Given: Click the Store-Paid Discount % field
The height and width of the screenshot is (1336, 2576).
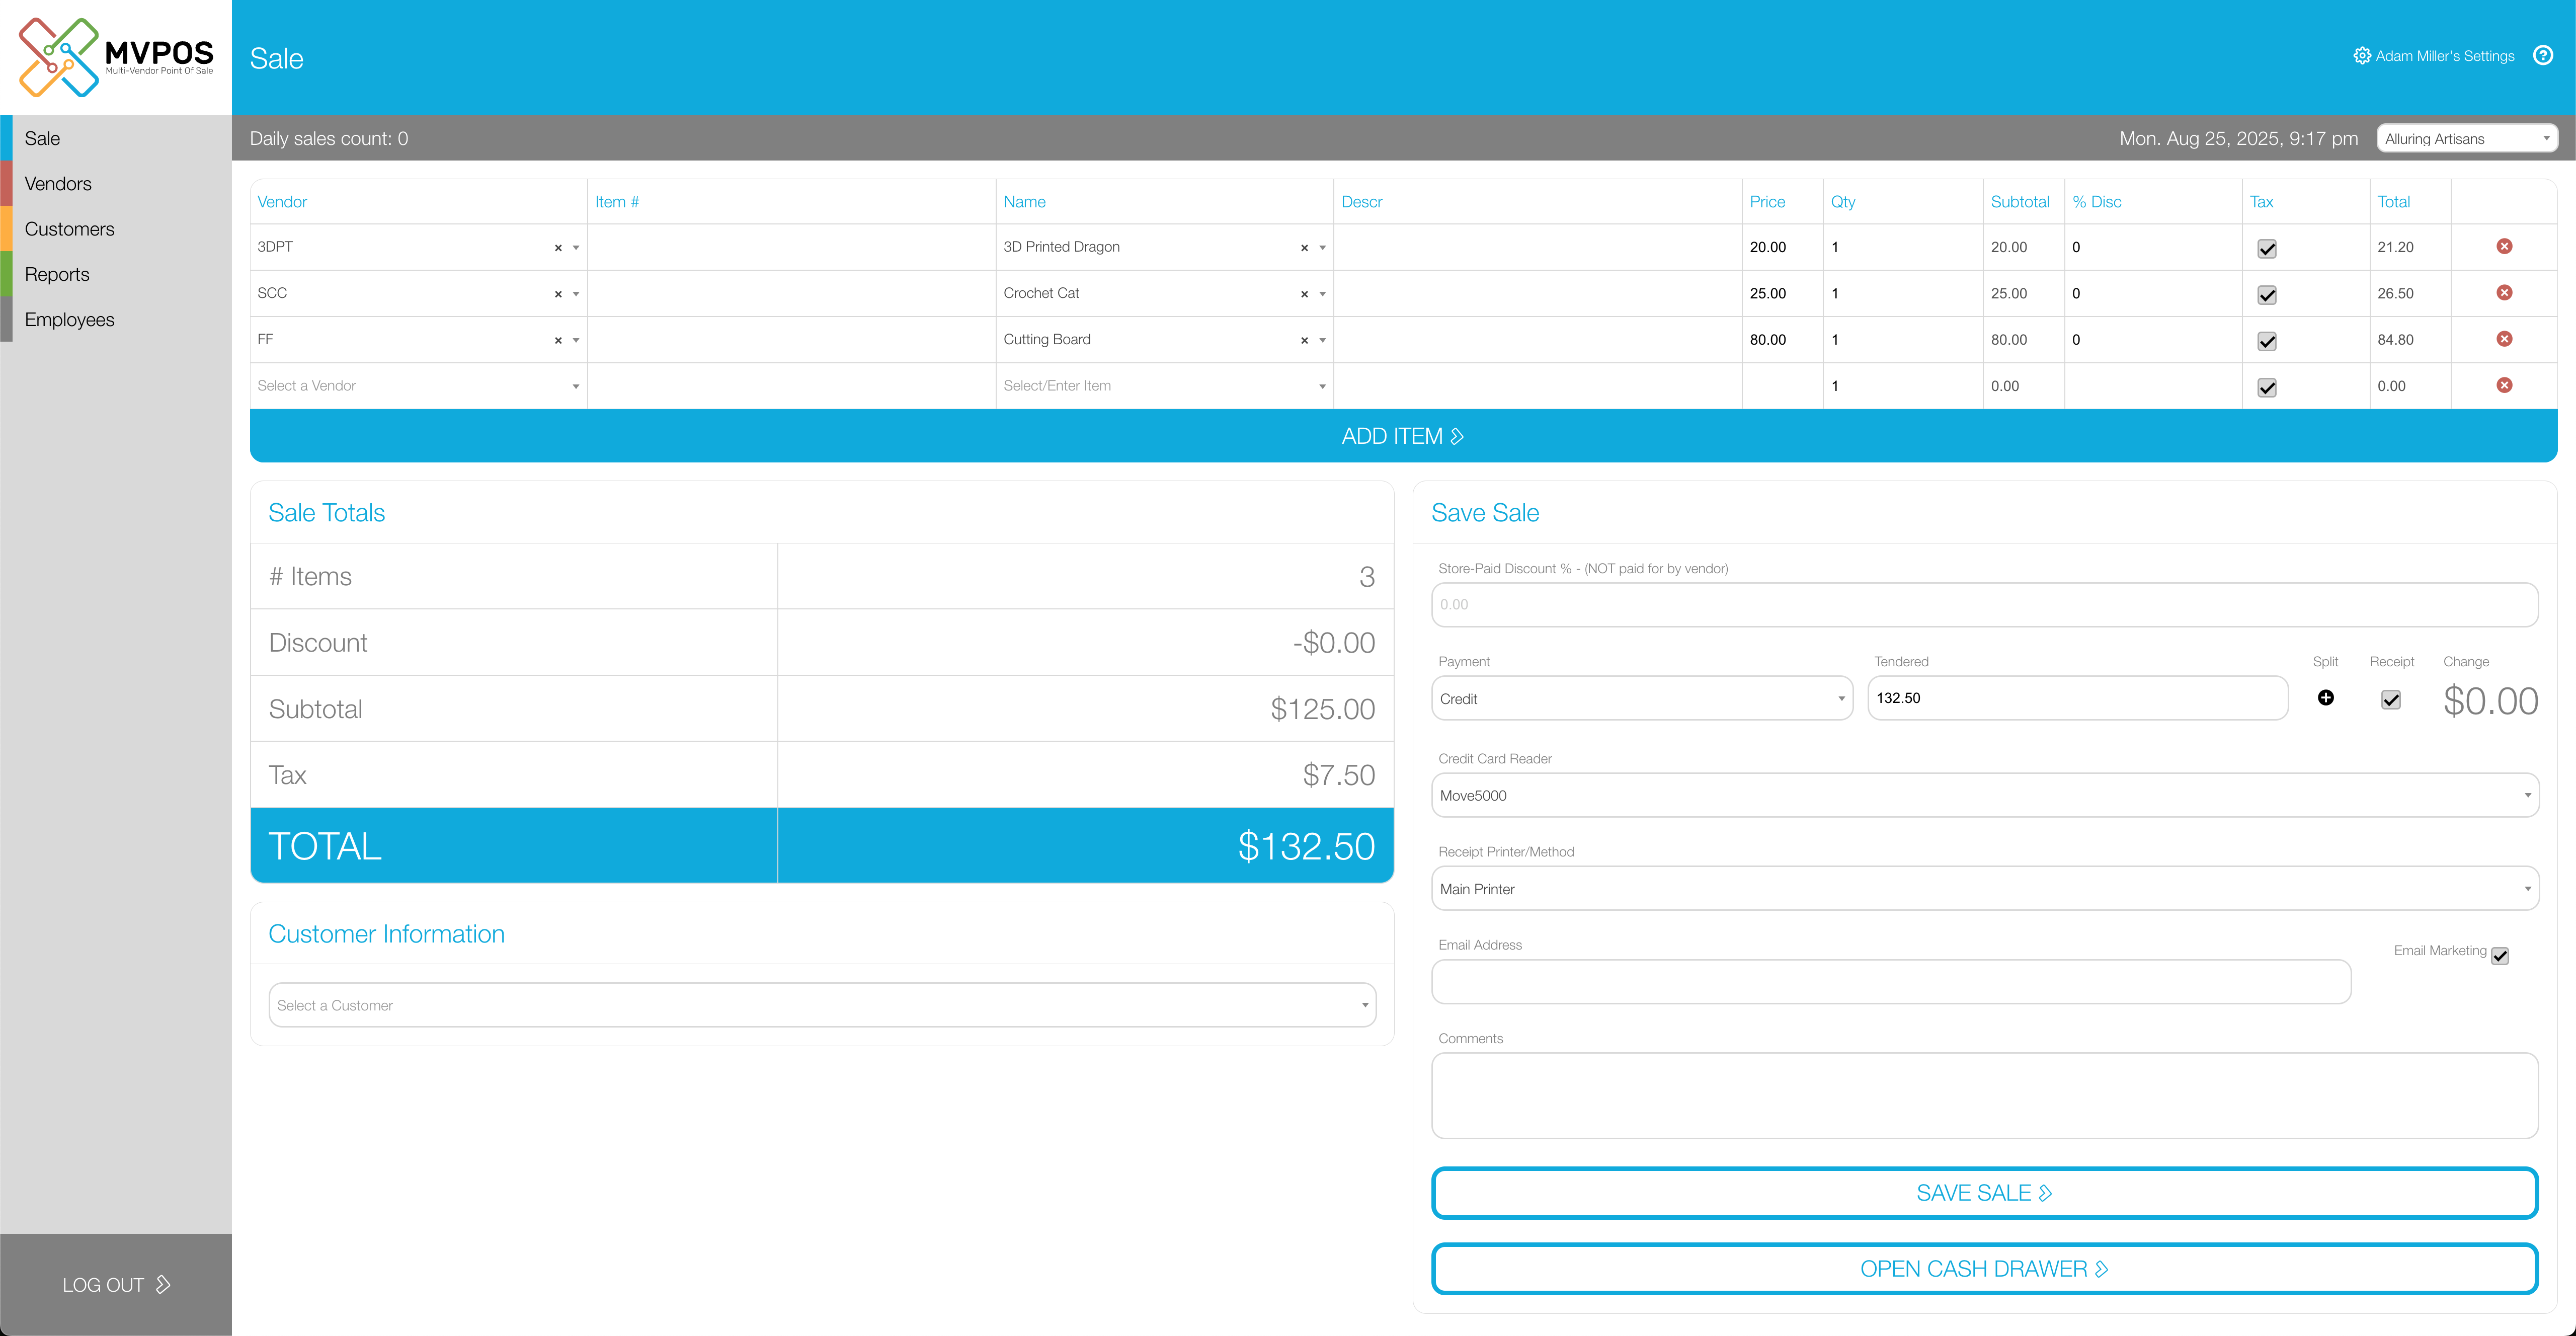Looking at the screenshot, I should [x=1984, y=605].
